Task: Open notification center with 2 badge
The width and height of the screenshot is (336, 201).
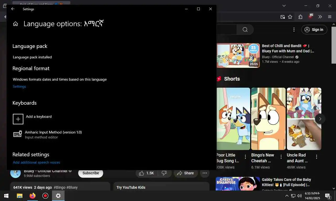Action: 328,196
